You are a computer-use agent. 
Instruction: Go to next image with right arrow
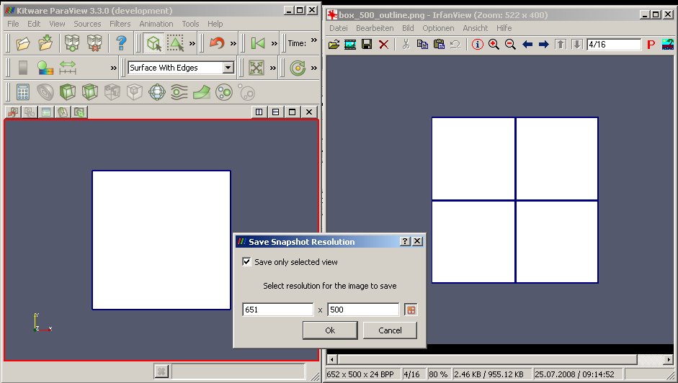click(x=543, y=45)
